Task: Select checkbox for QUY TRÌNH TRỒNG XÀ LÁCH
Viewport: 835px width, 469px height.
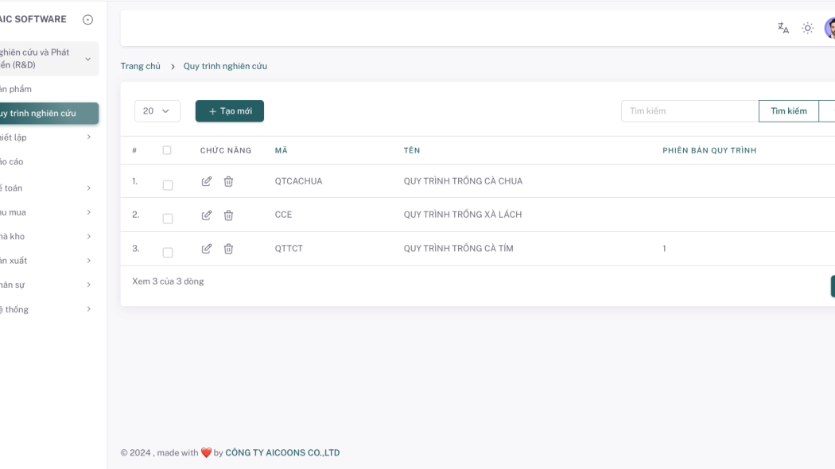Action: [x=168, y=219]
